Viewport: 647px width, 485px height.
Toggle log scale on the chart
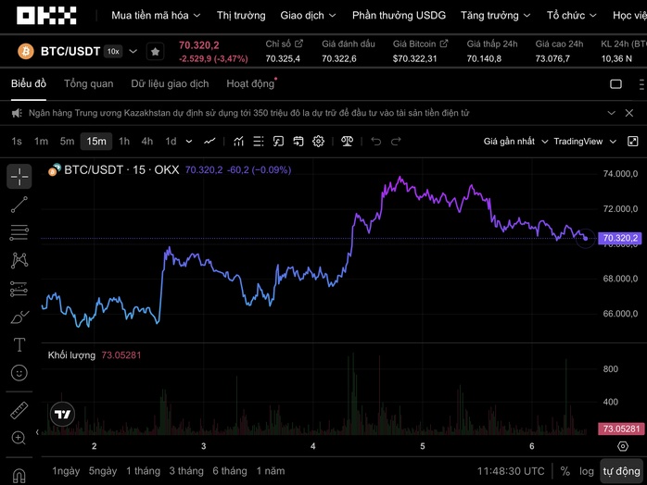pos(586,470)
